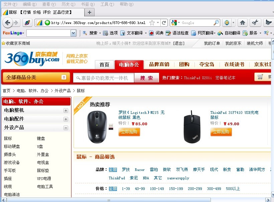This screenshot has width=274, height=202.
Task: Click 立即抢购 for Logitech M215 mouse
Action: [129, 132]
